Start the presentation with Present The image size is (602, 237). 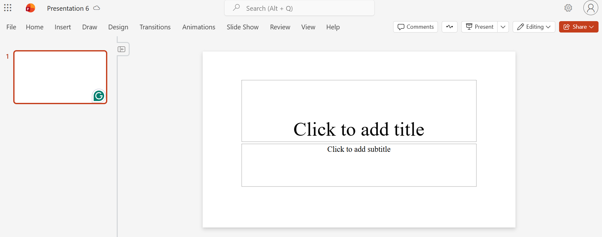tap(480, 27)
